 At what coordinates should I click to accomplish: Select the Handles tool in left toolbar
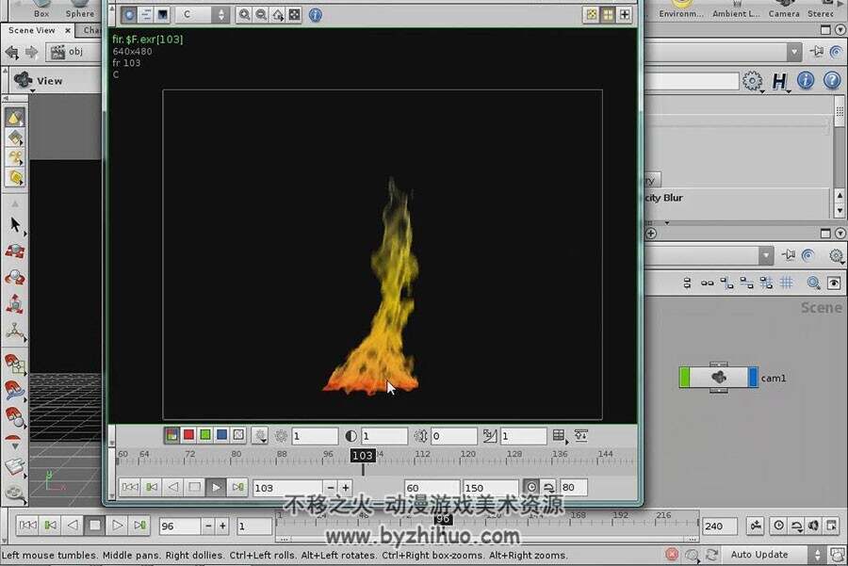[15, 331]
